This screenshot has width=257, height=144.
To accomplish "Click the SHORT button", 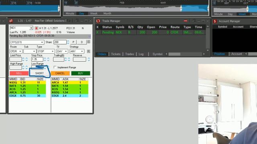I will (39, 73).
